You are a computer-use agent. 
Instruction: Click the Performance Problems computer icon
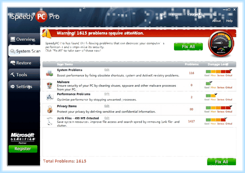pyautogui.click(x=50, y=97)
